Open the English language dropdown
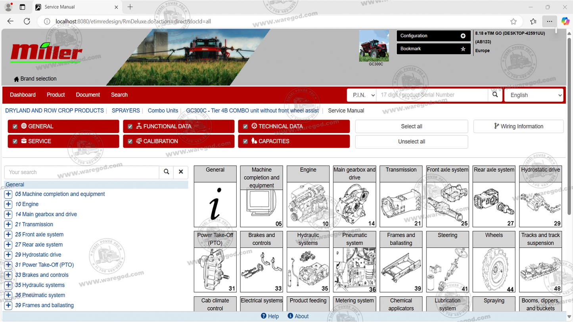This screenshot has height=322, width=573. click(534, 95)
